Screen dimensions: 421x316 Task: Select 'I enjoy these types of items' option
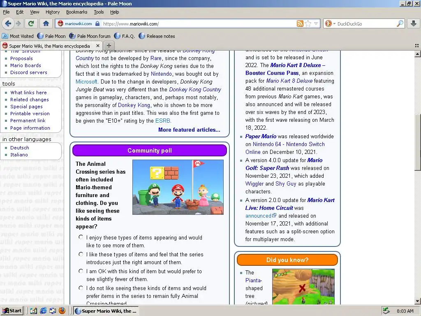click(x=81, y=237)
